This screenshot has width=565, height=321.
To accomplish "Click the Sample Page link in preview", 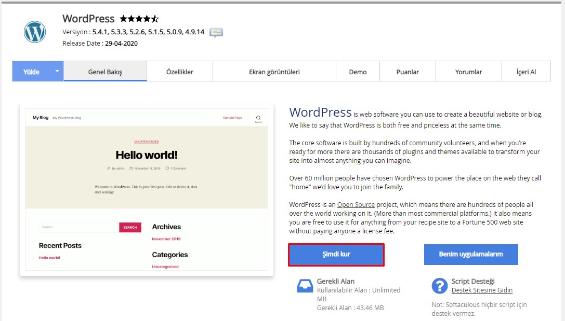I will tap(232, 118).
